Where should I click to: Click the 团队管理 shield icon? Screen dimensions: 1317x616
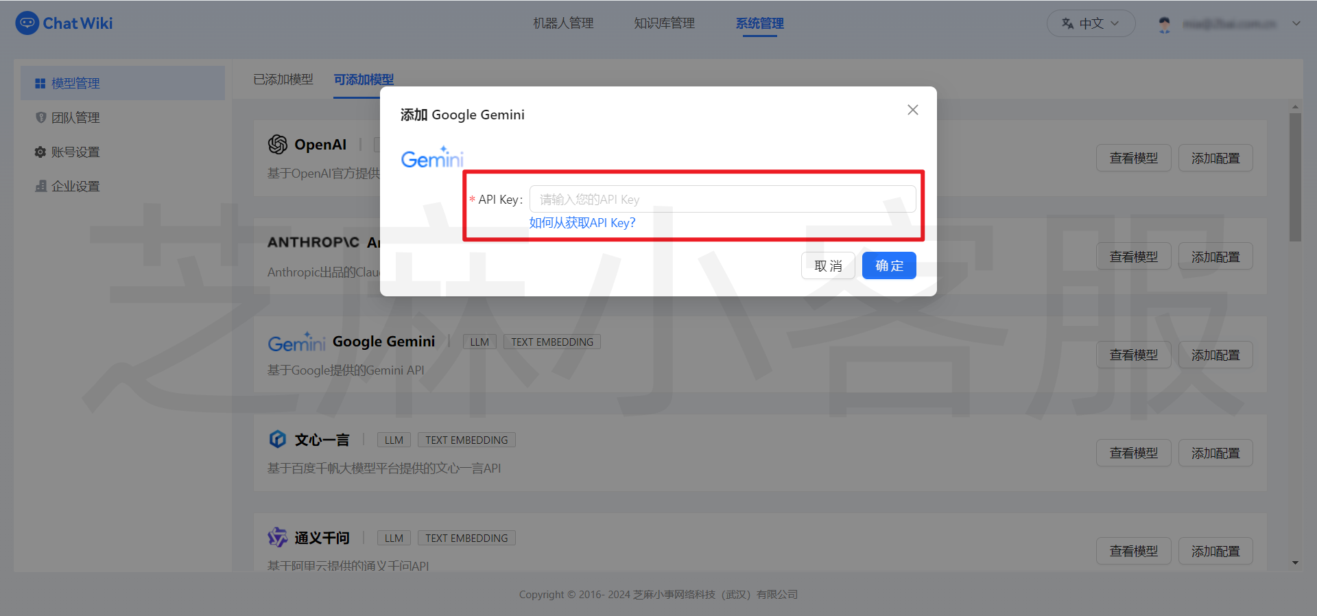click(40, 117)
